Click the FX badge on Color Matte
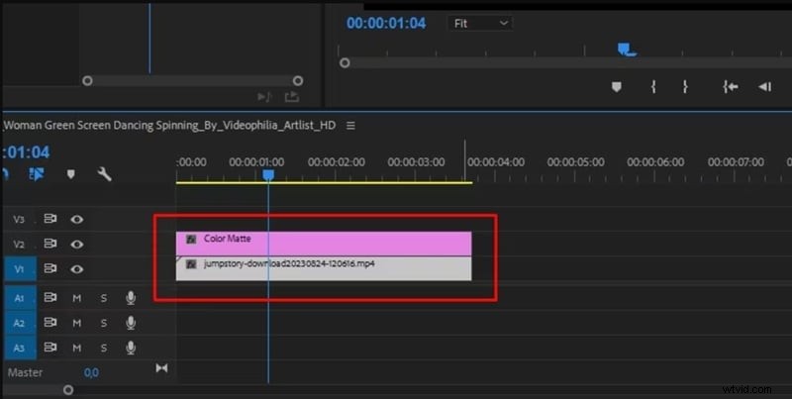 [191, 239]
